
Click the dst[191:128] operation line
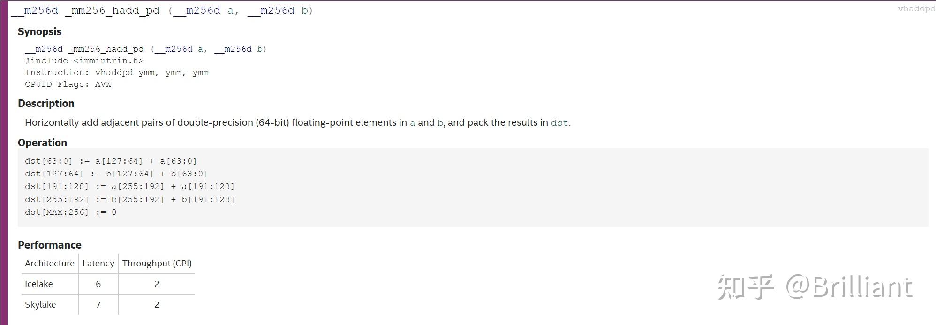[129, 187]
